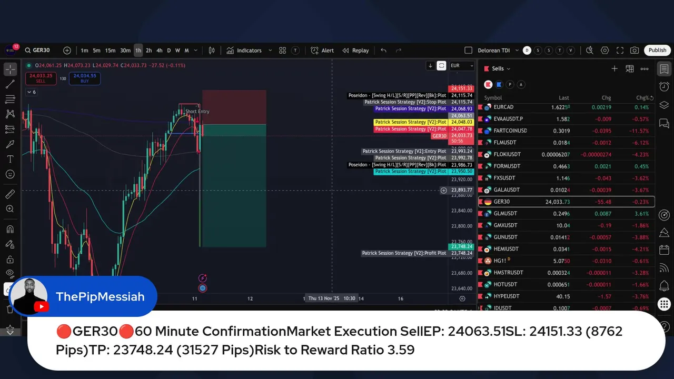The image size is (674, 379).
Task: Toggle stay in drawing mode
Action: (10, 244)
